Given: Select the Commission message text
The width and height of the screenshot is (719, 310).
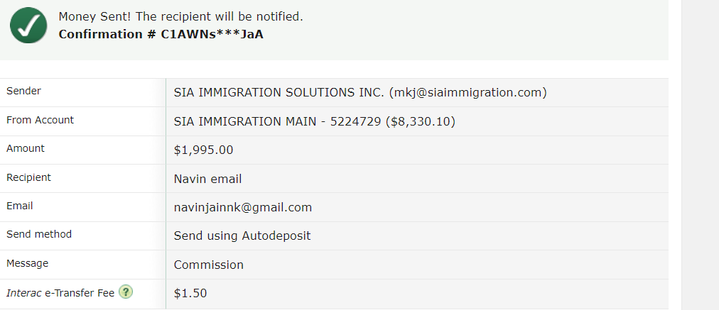Looking at the screenshot, I should coord(209,265).
